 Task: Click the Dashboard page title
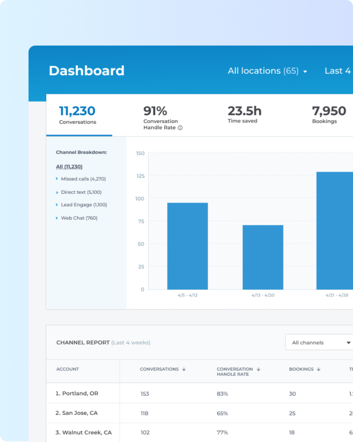click(87, 70)
